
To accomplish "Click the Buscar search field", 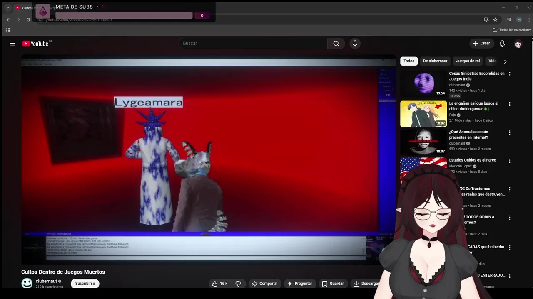I will pyautogui.click(x=253, y=44).
